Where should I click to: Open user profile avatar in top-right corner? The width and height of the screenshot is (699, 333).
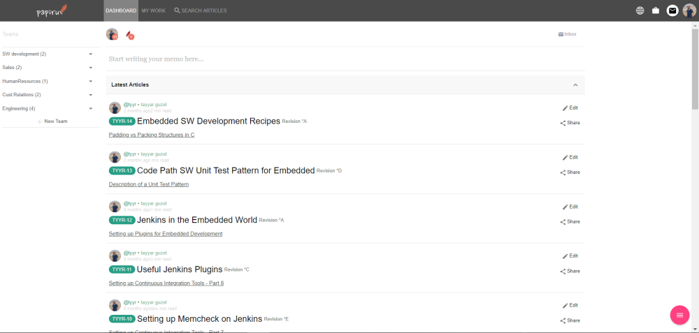689,10
